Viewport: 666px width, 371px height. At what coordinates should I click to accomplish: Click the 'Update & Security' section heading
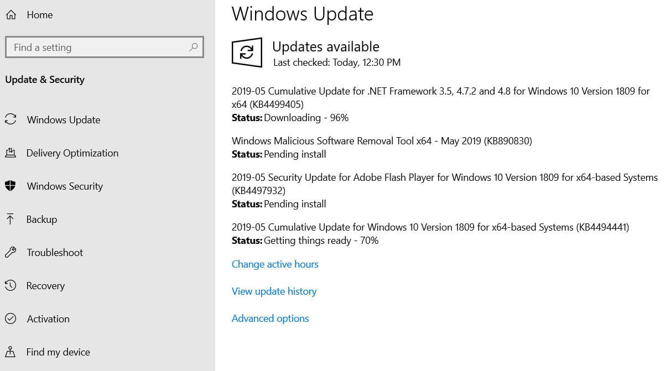(x=45, y=80)
